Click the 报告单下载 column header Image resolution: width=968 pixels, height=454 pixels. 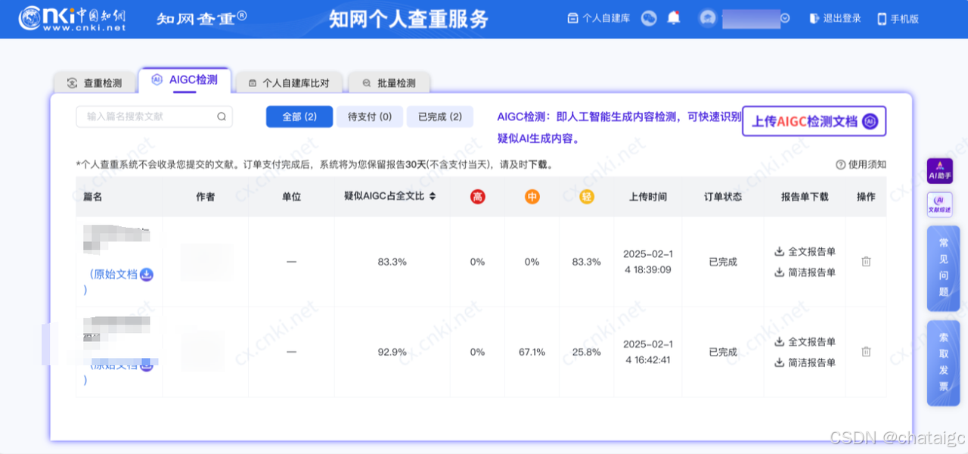tap(805, 197)
